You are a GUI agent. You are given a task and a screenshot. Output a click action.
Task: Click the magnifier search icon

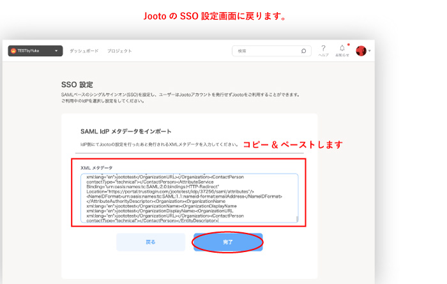303,51
